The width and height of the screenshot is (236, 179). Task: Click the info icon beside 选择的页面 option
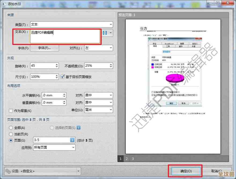[78, 128]
